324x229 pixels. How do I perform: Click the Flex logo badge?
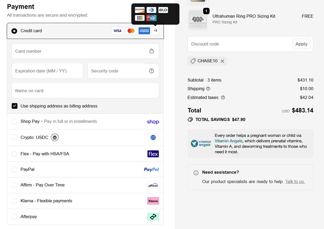(153, 154)
